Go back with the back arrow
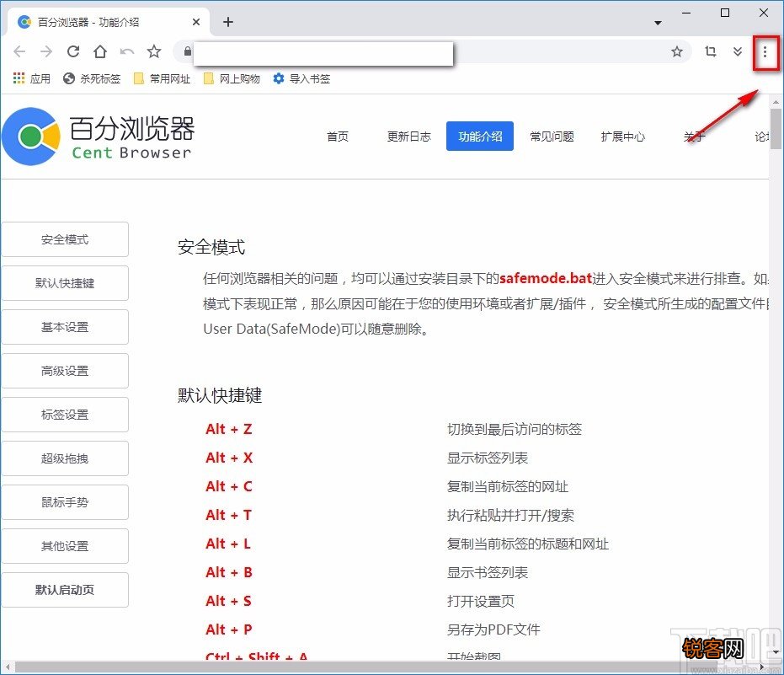 tap(19, 51)
